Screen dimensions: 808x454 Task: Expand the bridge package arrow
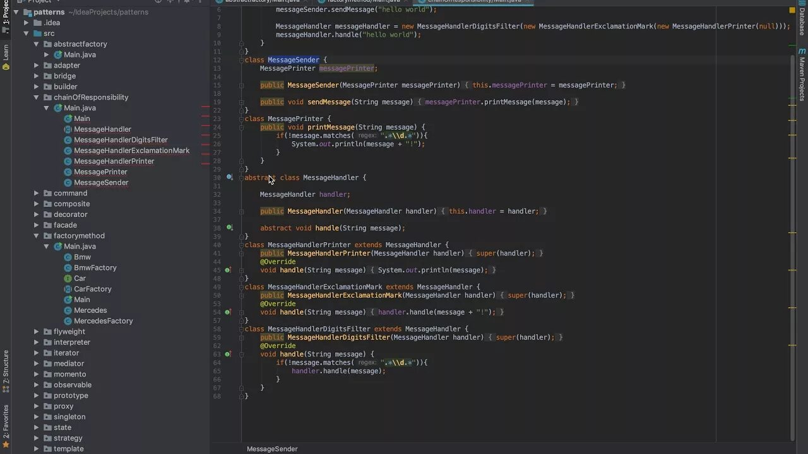pos(37,76)
